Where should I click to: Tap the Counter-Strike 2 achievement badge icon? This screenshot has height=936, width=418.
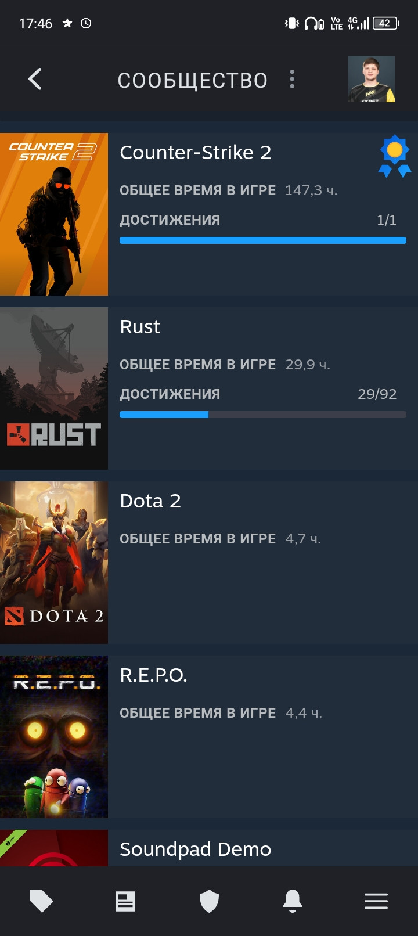point(395,156)
